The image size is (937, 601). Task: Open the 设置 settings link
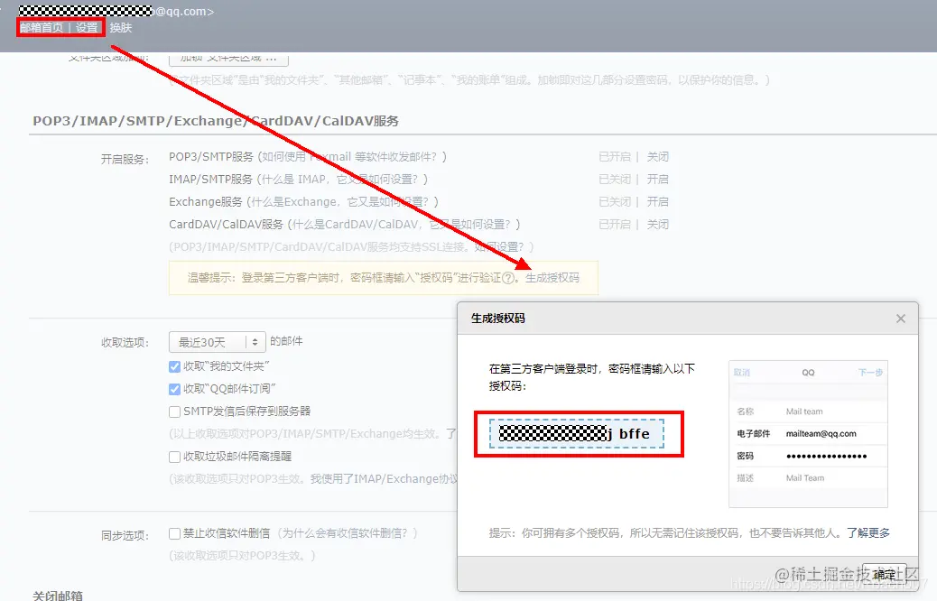pyautogui.click(x=87, y=27)
